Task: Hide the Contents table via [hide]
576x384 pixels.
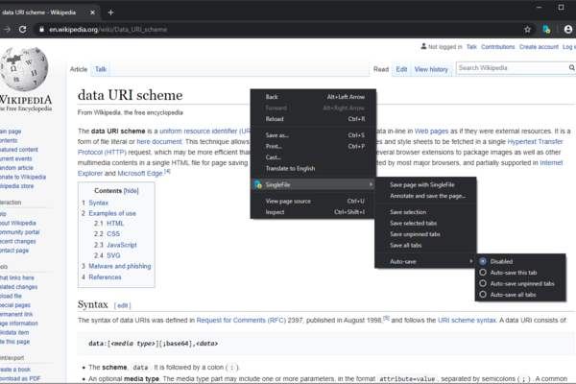Action: [x=132, y=191]
